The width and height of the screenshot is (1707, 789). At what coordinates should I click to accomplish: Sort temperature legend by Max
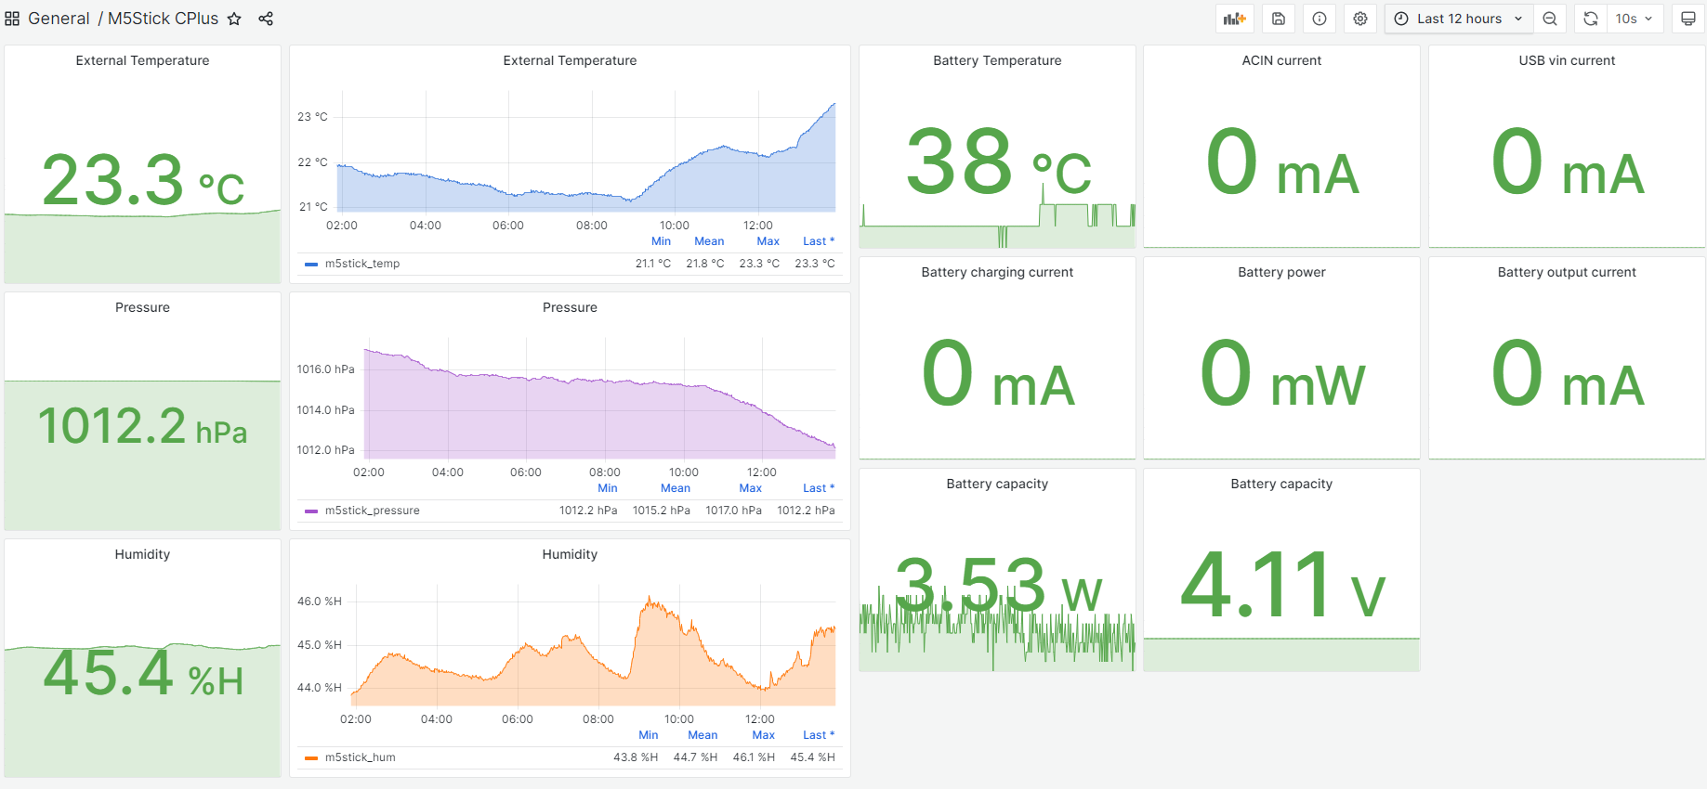point(768,241)
